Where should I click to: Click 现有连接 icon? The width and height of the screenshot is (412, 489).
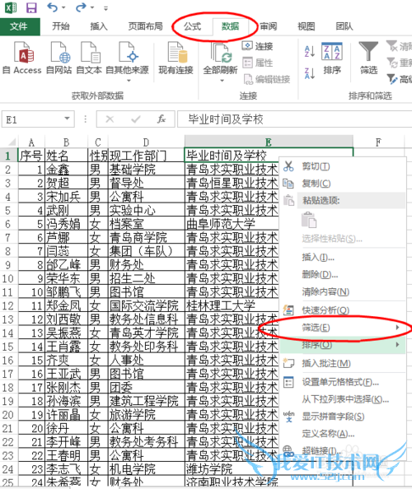(x=176, y=58)
